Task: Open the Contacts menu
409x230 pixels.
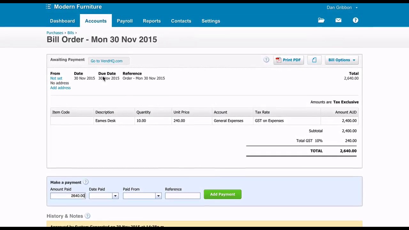Action: (181, 21)
